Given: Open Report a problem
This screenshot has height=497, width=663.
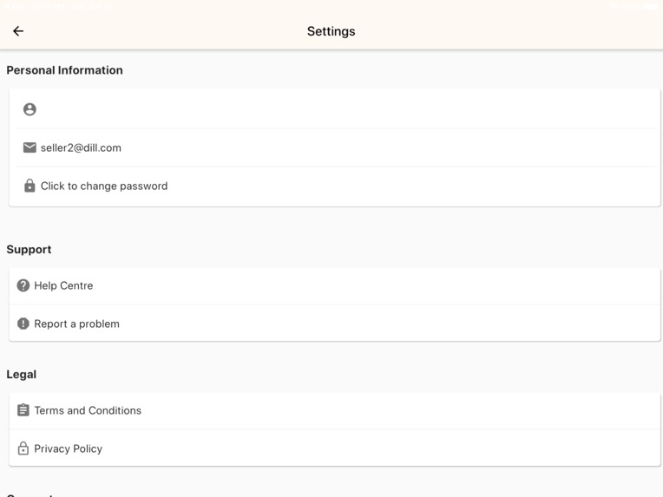Looking at the screenshot, I should coord(334,324).
